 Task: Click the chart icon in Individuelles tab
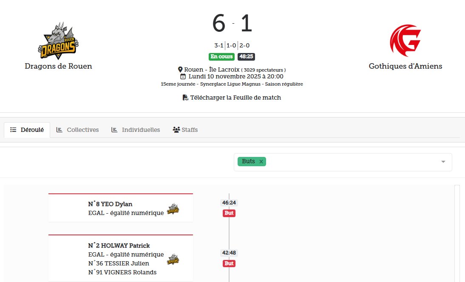click(114, 130)
